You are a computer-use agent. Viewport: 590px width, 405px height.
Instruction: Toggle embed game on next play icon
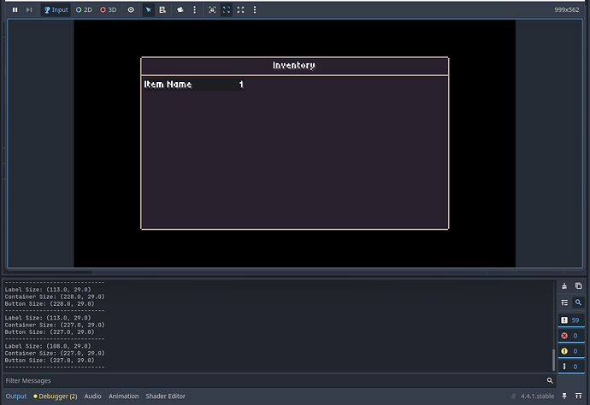[212, 9]
